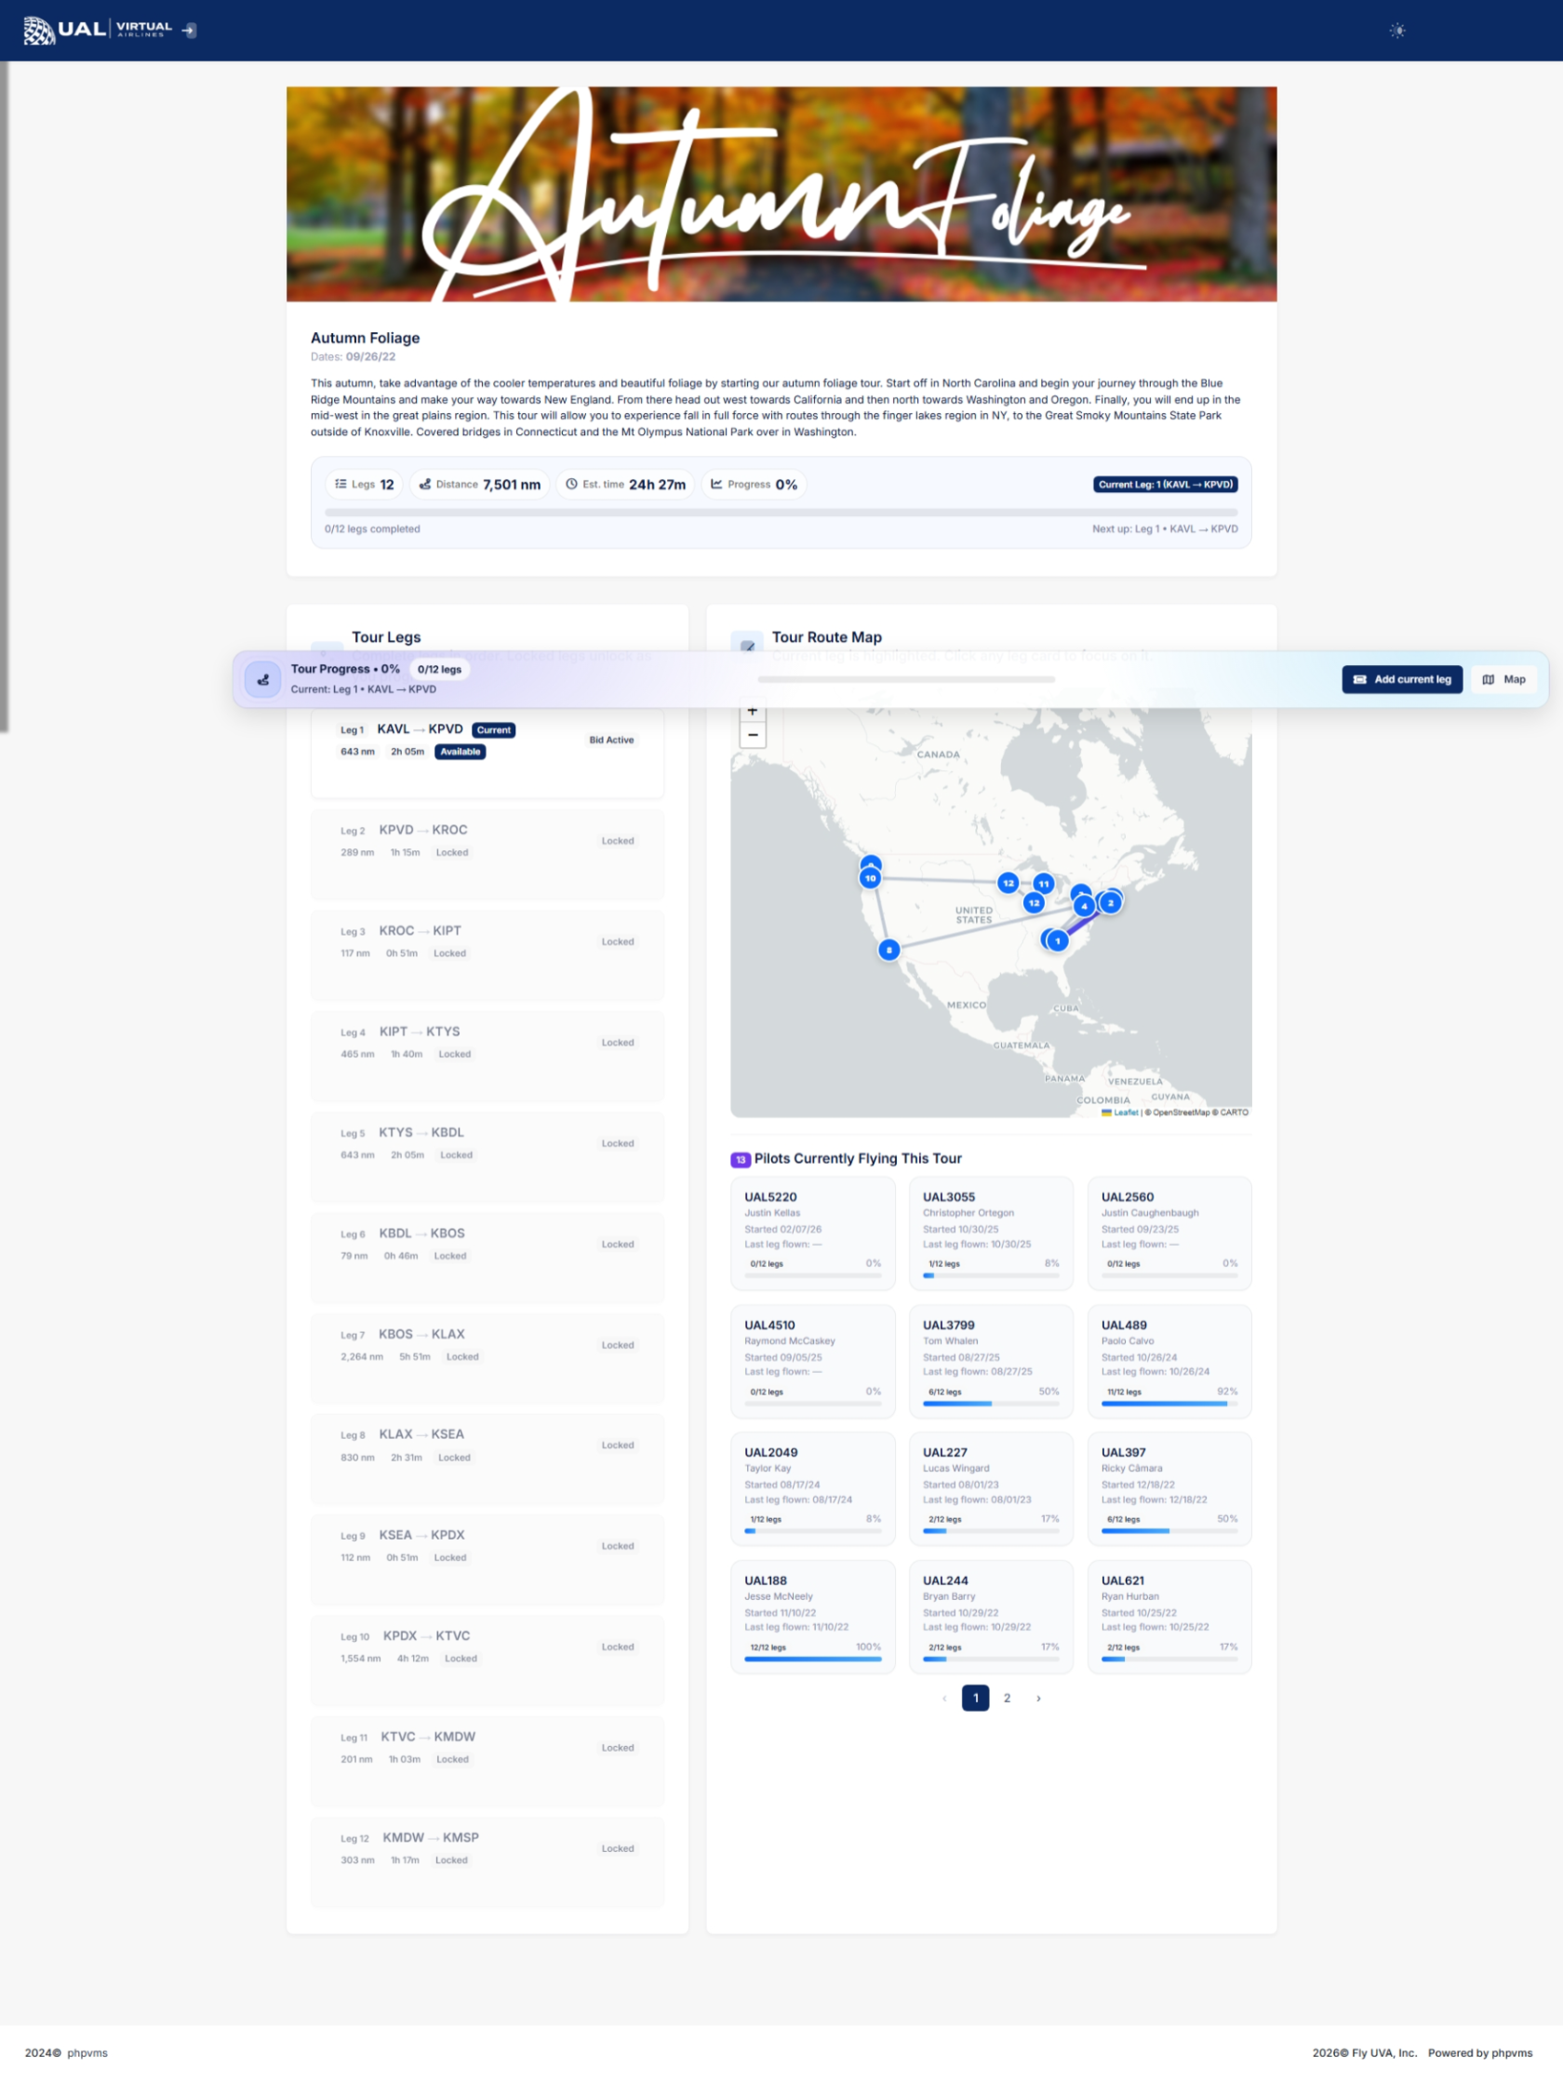Screen dimensions: 1563x2079
Task: Click the Current Leg 1 (KAVL → KPVD) badge
Action: click(x=1165, y=485)
